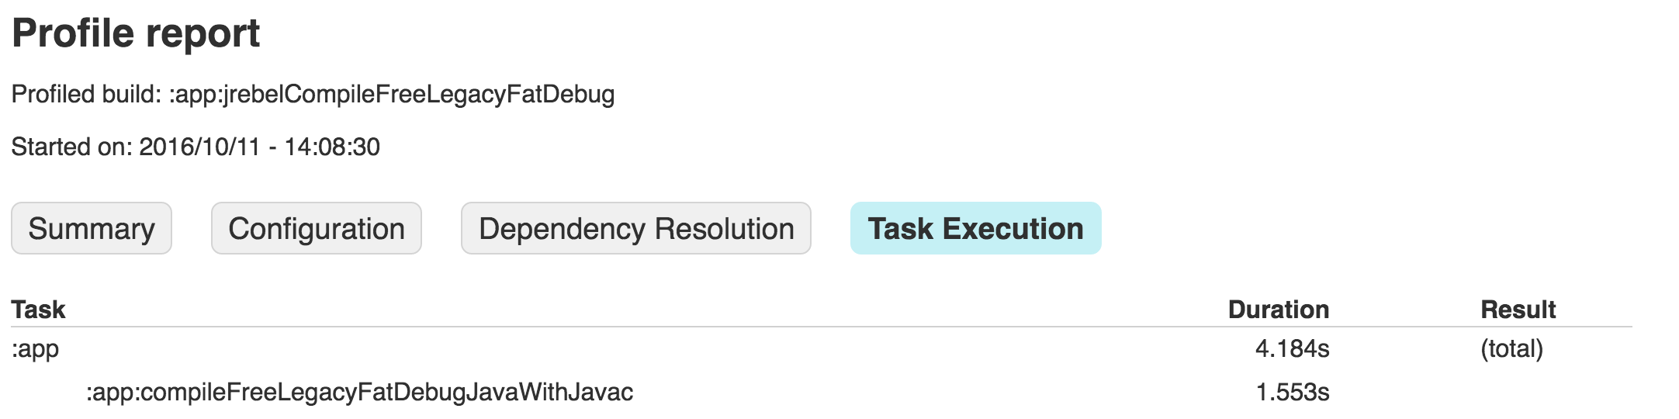Click the (total) result cell
Screen dimensions: 1679x419
tap(1511, 349)
